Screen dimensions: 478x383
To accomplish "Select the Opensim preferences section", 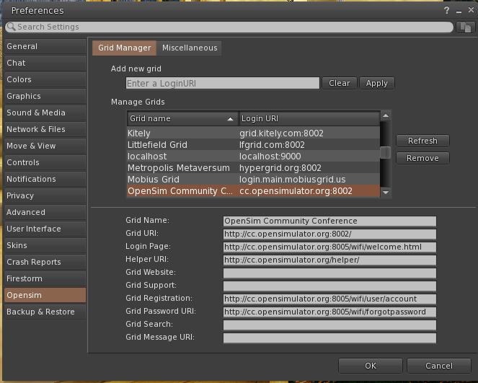I will pos(45,295).
